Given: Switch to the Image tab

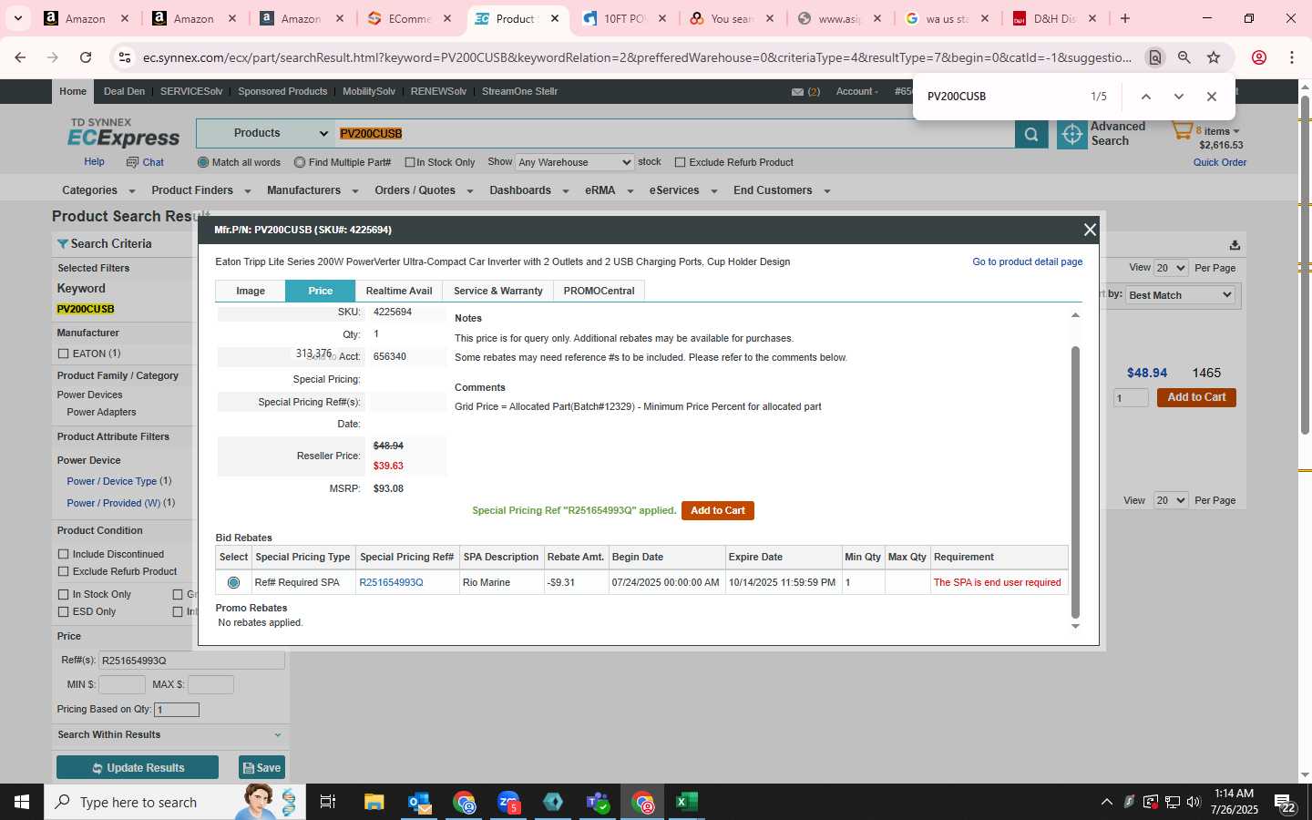Looking at the screenshot, I should click(251, 291).
